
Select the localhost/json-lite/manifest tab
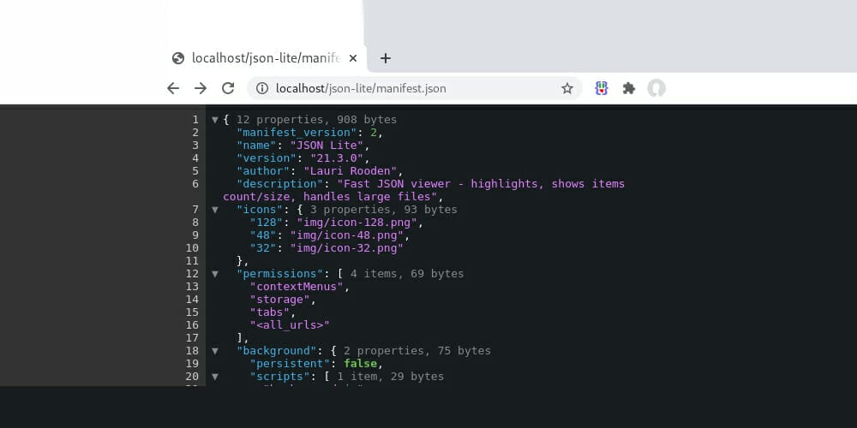click(266, 58)
